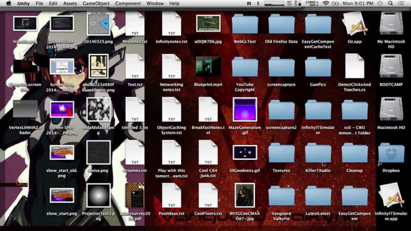Select the Oz.app application icon
This screenshot has width=411, height=231.
354,24
